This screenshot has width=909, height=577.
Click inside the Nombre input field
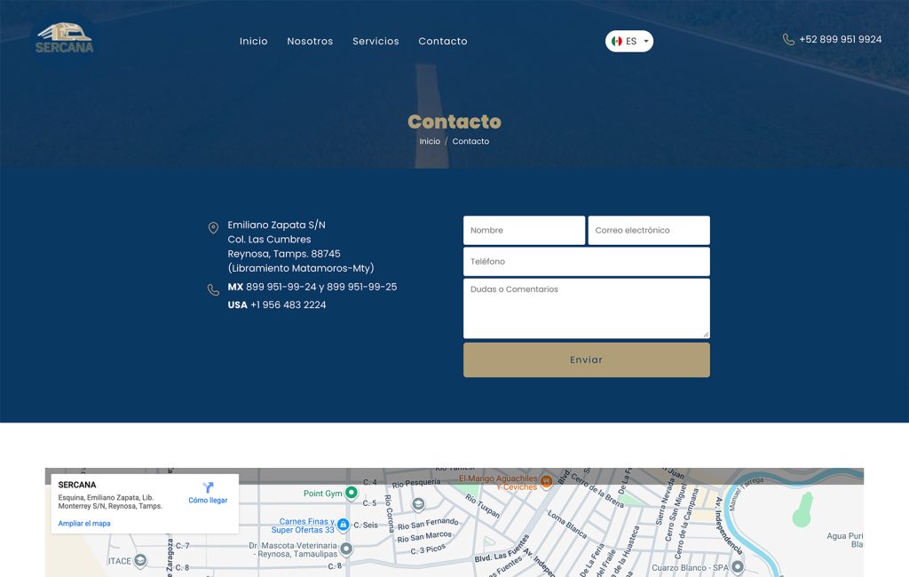(523, 229)
